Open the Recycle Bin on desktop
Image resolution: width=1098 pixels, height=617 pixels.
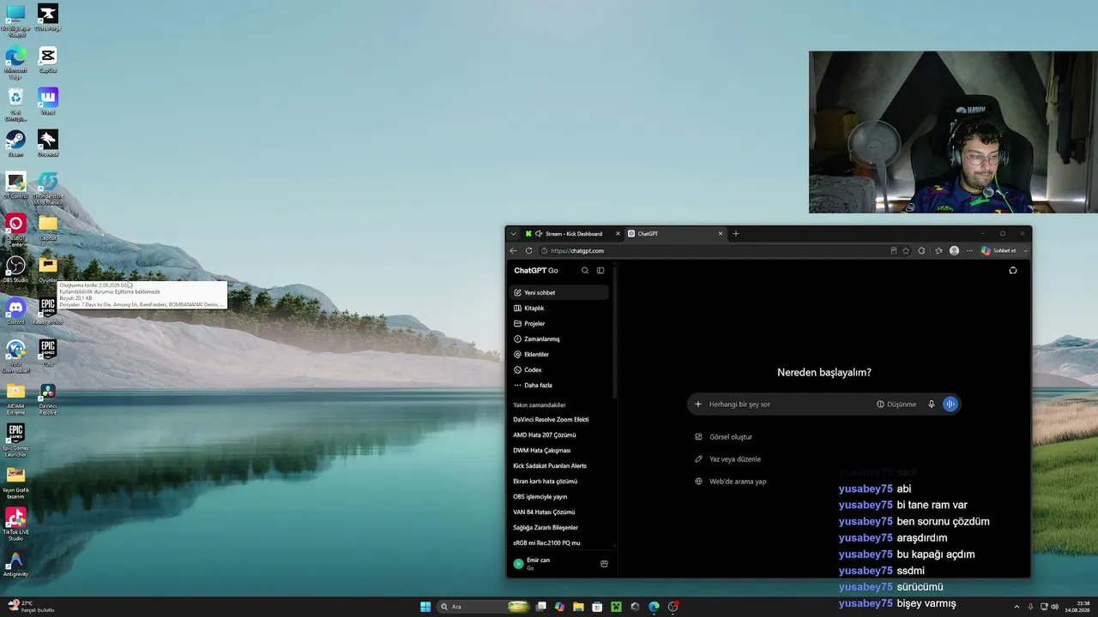15,104
